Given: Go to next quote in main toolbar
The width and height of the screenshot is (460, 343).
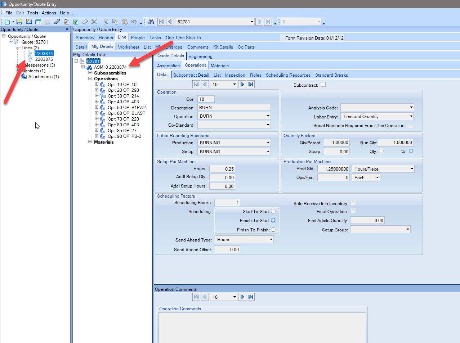Looking at the screenshot, I should (x=259, y=22).
